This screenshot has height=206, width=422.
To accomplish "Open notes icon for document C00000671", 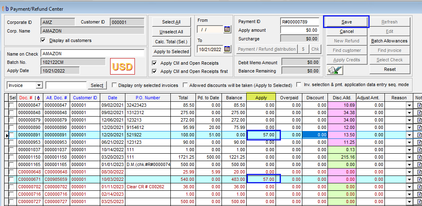I will [419, 180].
